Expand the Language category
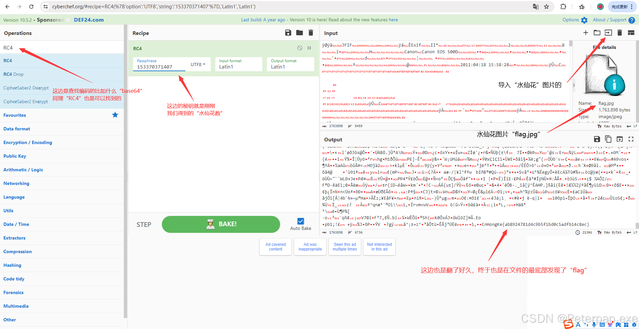 pyautogui.click(x=62, y=197)
